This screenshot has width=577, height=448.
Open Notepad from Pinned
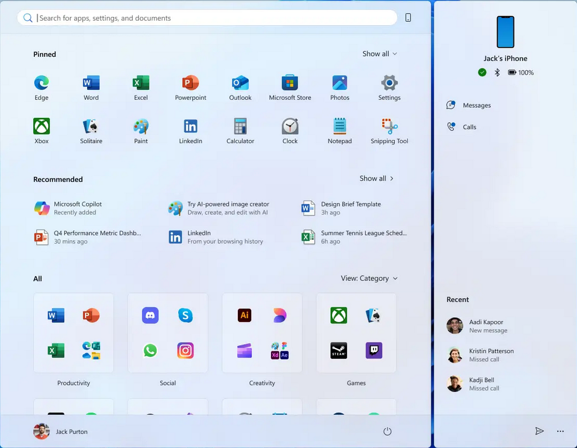coord(340,131)
